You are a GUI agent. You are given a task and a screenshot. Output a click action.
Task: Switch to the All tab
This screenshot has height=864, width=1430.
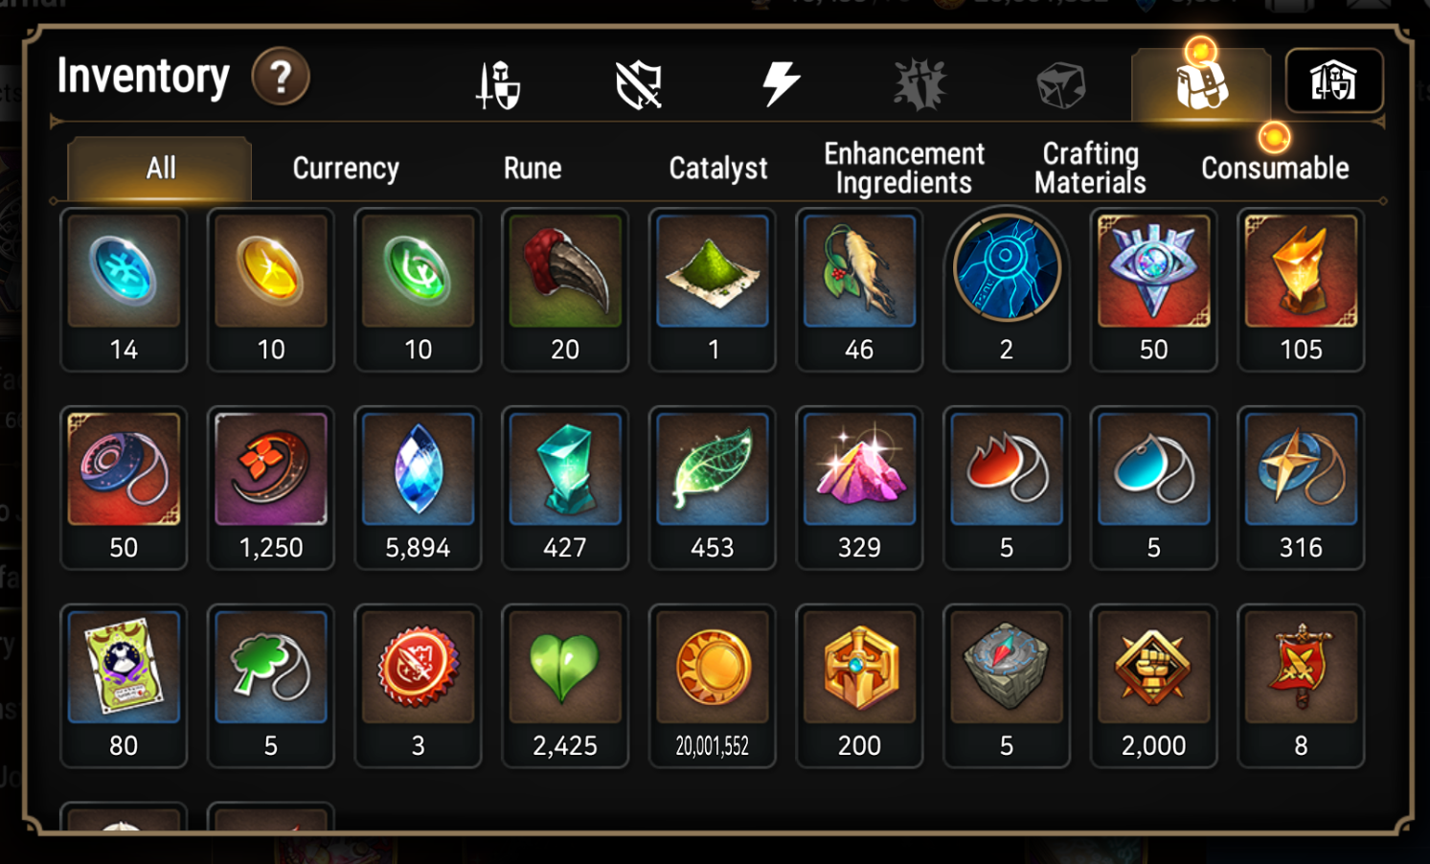click(160, 169)
